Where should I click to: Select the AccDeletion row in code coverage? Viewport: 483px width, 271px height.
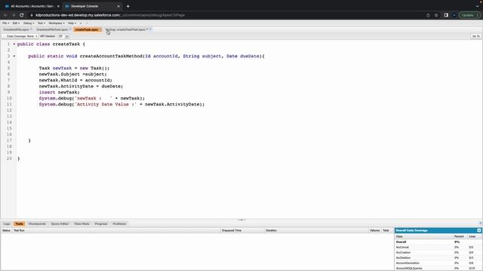click(438, 257)
